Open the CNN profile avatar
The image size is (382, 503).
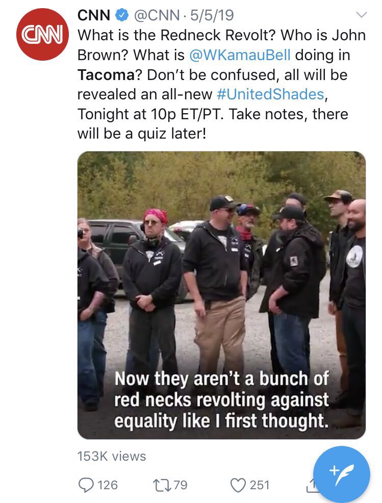click(x=42, y=34)
